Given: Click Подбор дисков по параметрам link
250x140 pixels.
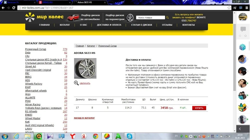Looking at the screenshot, I should [115, 17].
